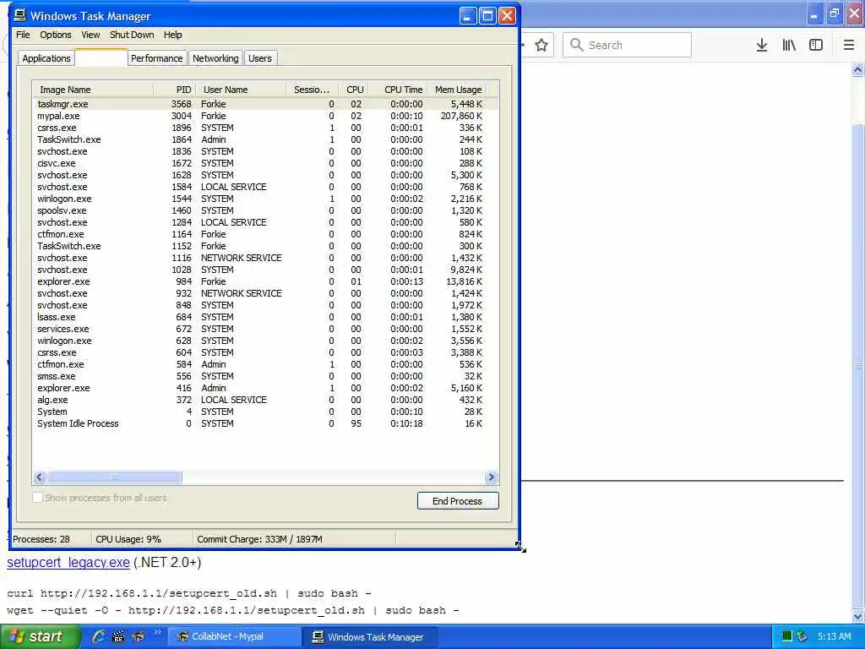Click the horizontal scrollbar left arrow

pos(40,477)
